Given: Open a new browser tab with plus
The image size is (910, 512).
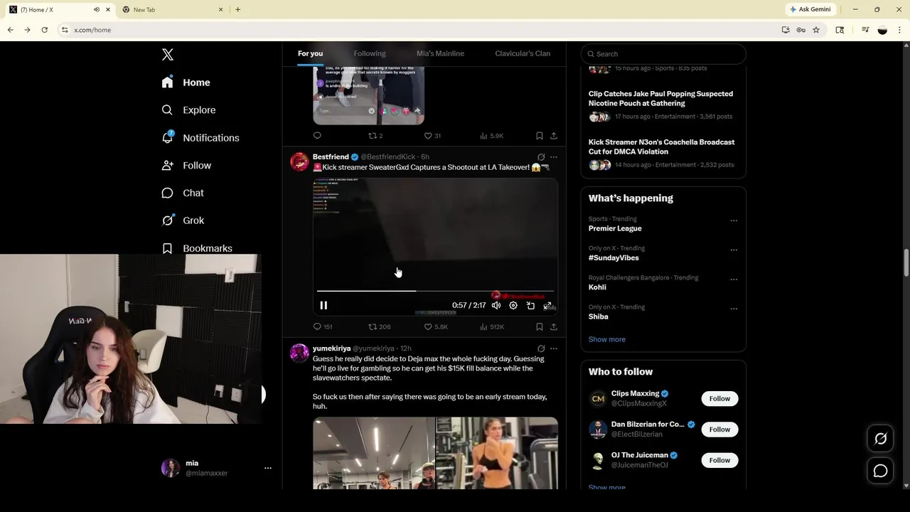Looking at the screenshot, I should pyautogui.click(x=237, y=9).
